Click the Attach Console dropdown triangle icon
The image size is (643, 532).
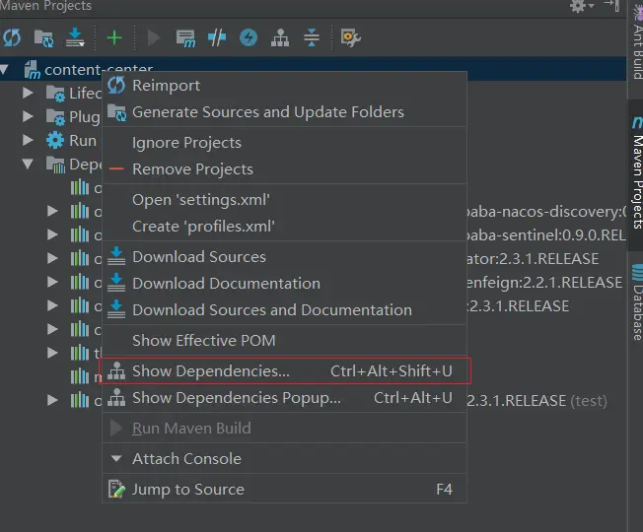[116, 459]
